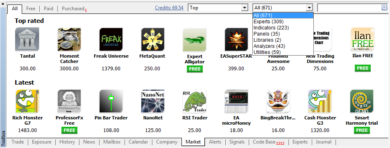
Task: Open the Ilan FREE product icon
Action: point(362,39)
